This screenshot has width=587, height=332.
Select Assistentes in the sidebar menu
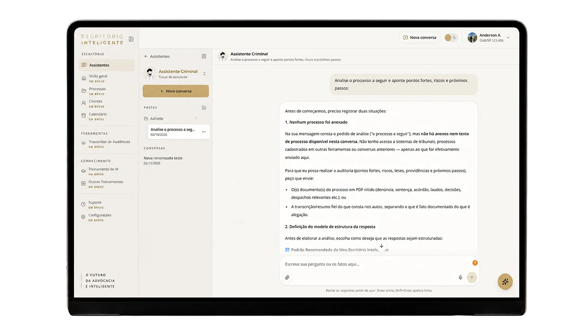point(107,65)
